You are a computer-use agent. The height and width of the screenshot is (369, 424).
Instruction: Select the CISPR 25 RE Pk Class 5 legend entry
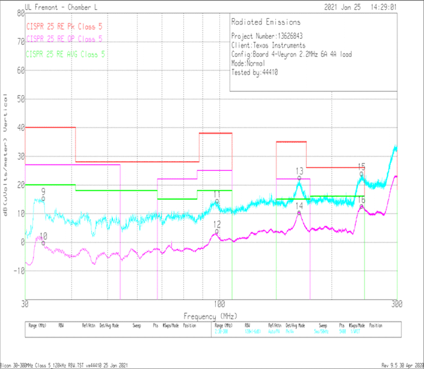(x=65, y=27)
